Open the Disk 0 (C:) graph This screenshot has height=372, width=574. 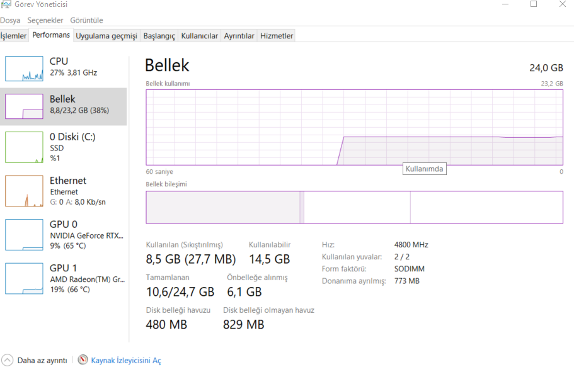point(24,147)
